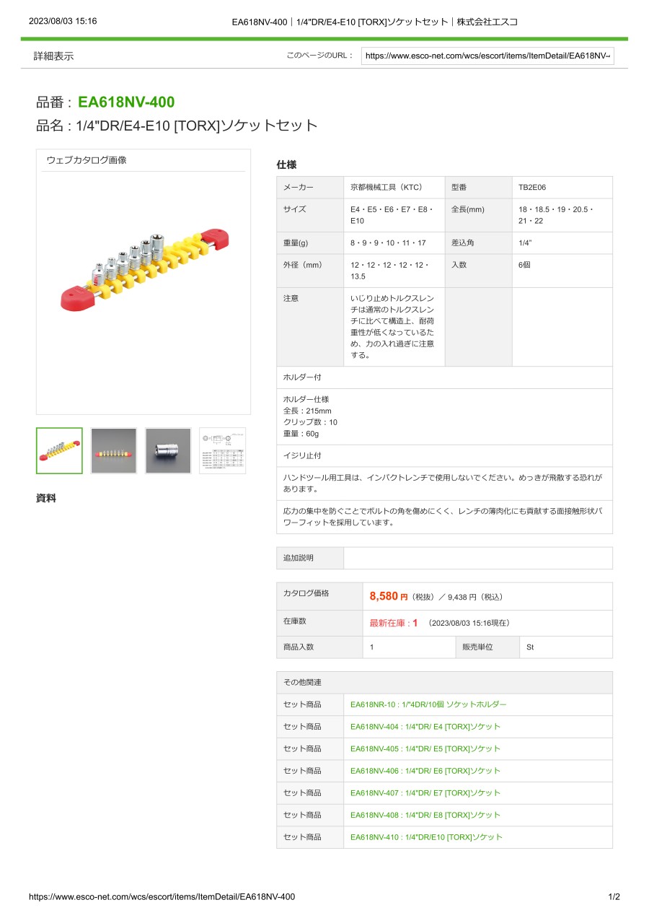This screenshot has width=649, height=918.
Task: Click the page URL text field
Action: tap(487, 56)
